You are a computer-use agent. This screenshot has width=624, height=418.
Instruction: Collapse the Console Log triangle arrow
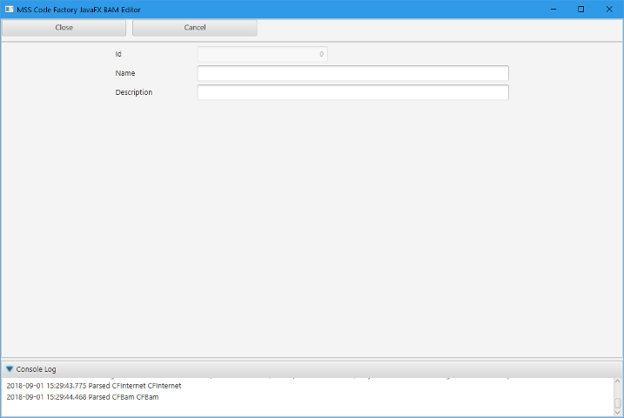tap(10, 369)
